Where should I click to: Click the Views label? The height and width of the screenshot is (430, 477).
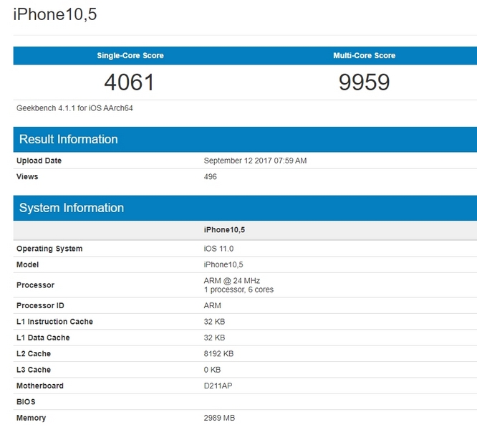(27, 176)
